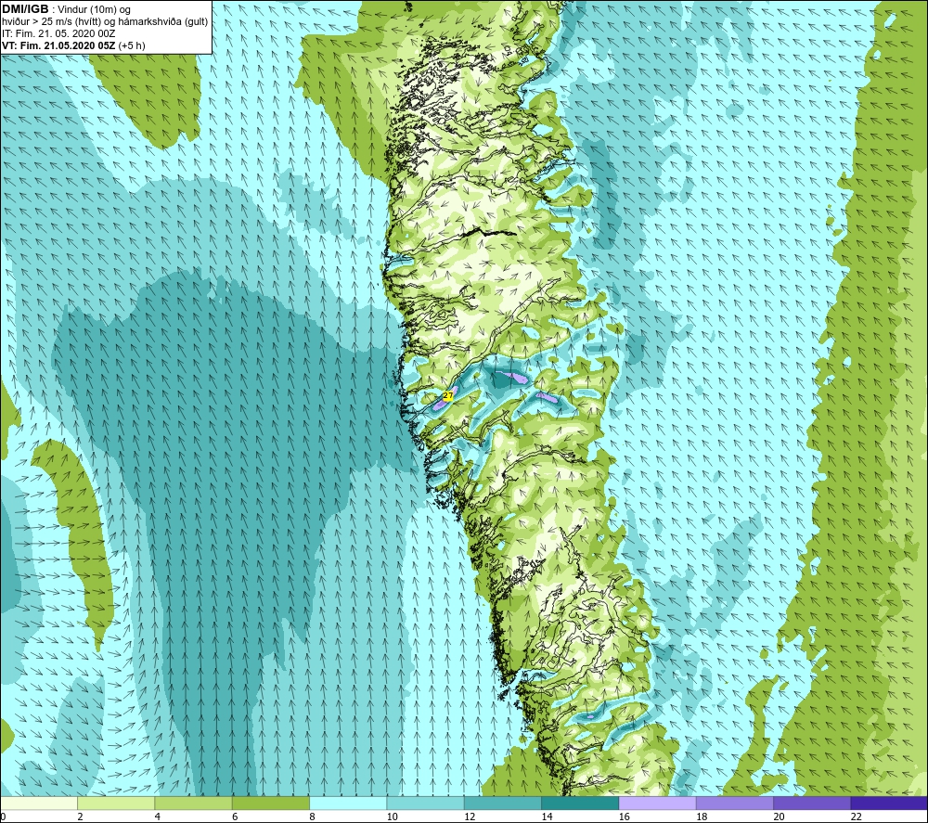
Task: Click the 'VT: Fim. 21.05.2020 05Z' valid time
Action: point(58,45)
